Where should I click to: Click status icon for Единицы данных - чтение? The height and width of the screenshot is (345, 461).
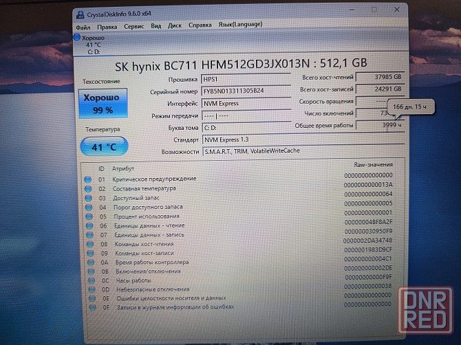[89, 226]
